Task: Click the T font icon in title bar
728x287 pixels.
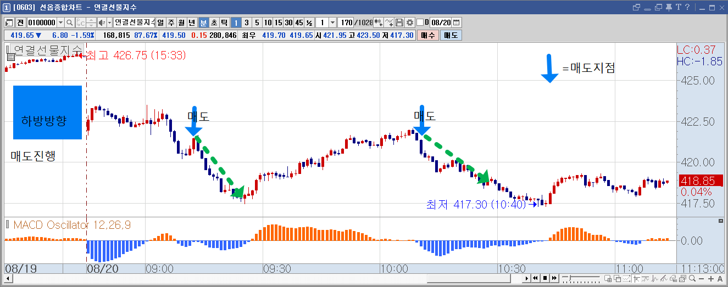Action: 679,7
